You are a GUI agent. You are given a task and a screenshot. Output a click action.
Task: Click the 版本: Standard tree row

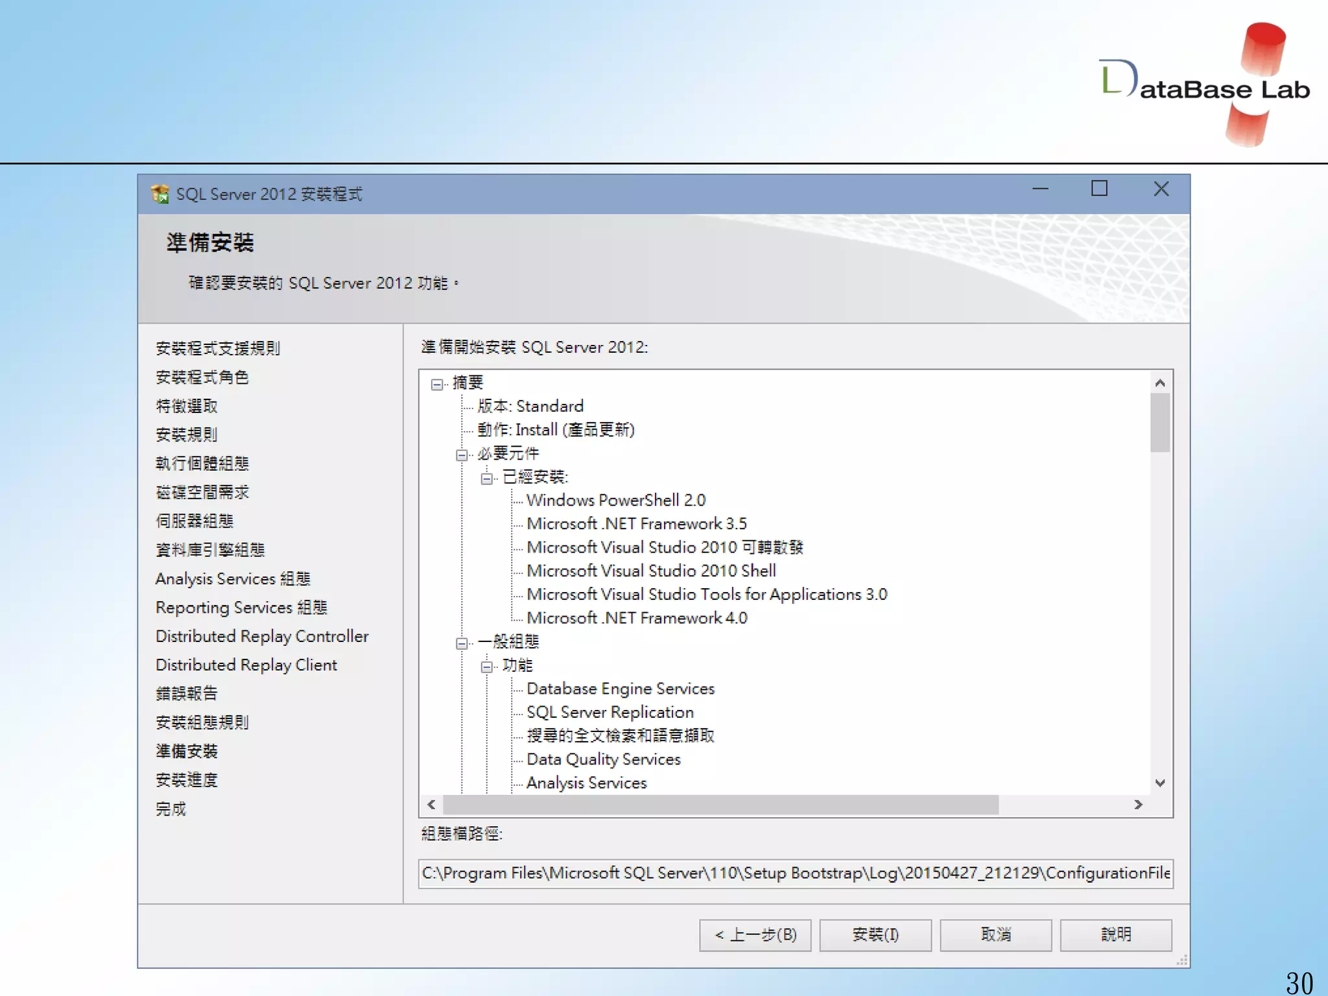pyautogui.click(x=530, y=406)
